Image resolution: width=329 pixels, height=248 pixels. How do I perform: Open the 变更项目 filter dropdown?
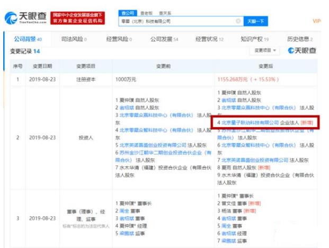(265, 50)
